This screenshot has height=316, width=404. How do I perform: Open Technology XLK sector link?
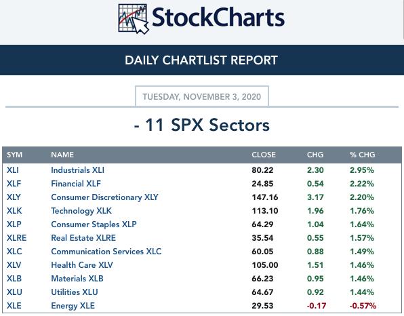(x=81, y=211)
